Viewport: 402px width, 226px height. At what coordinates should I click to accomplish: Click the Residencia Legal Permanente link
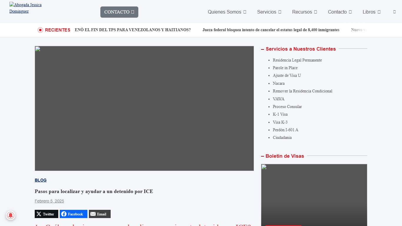pos(297,60)
